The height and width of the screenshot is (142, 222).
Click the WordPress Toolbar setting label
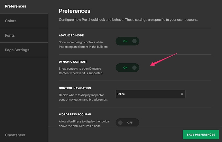pyautogui.click(x=75, y=114)
